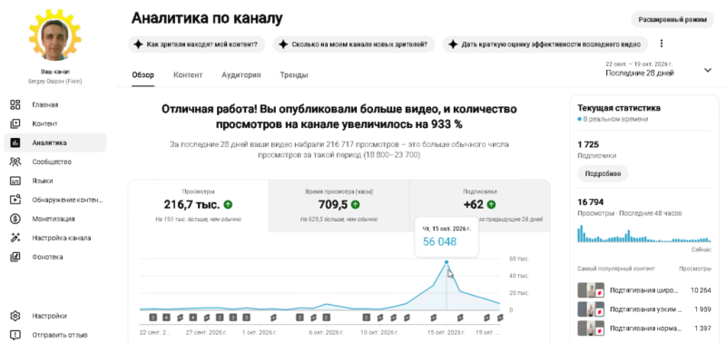Click the 16 794 views number
The width and height of the screenshot is (726, 343).
[x=591, y=202]
